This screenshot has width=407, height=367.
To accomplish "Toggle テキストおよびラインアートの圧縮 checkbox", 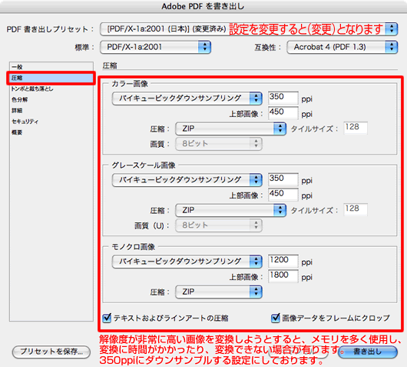I will [x=107, y=318].
